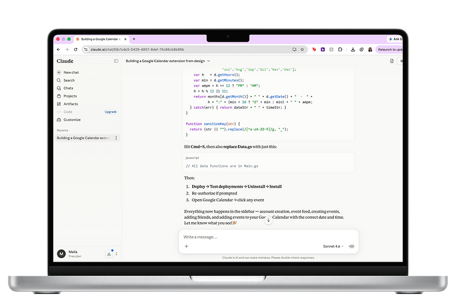Click the browser back arrow
This screenshot has width=456, height=296.
pos(59,50)
